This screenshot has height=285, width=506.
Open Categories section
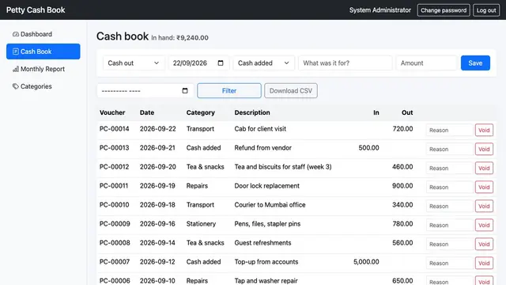click(x=43, y=86)
